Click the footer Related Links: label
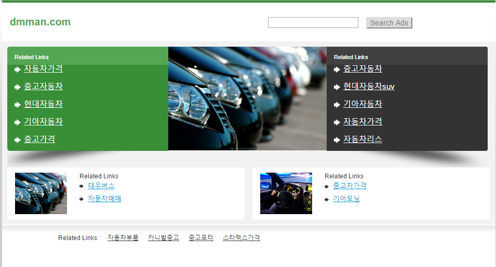This screenshot has width=496, height=267. click(78, 238)
